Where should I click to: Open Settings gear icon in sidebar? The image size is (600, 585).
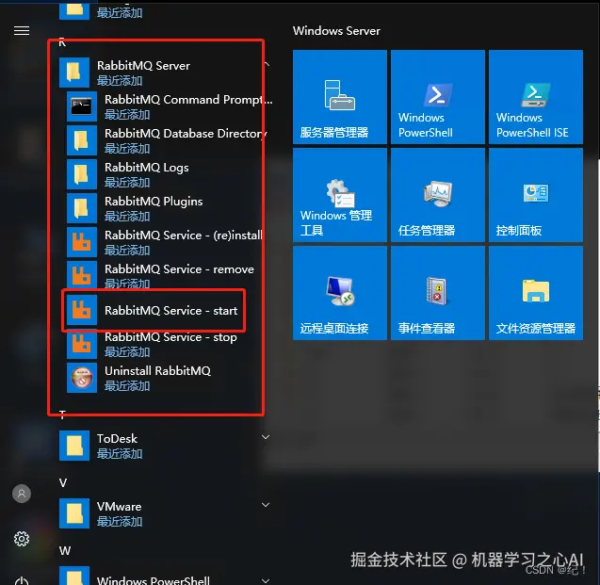22,539
